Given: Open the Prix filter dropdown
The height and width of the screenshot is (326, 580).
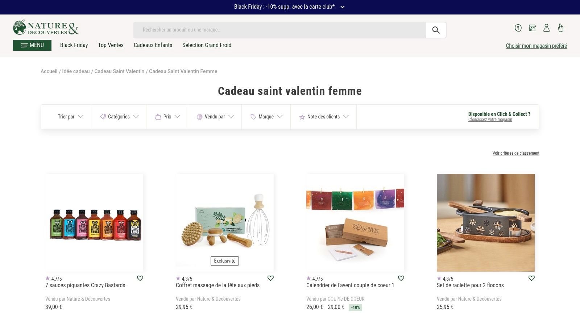Looking at the screenshot, I should (x=167, y=117).
